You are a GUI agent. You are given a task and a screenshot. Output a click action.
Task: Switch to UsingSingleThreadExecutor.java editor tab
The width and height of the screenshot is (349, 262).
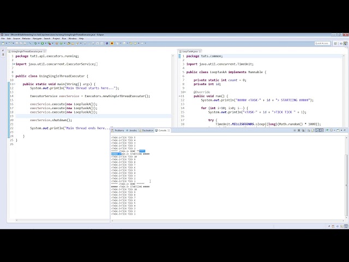27,51
